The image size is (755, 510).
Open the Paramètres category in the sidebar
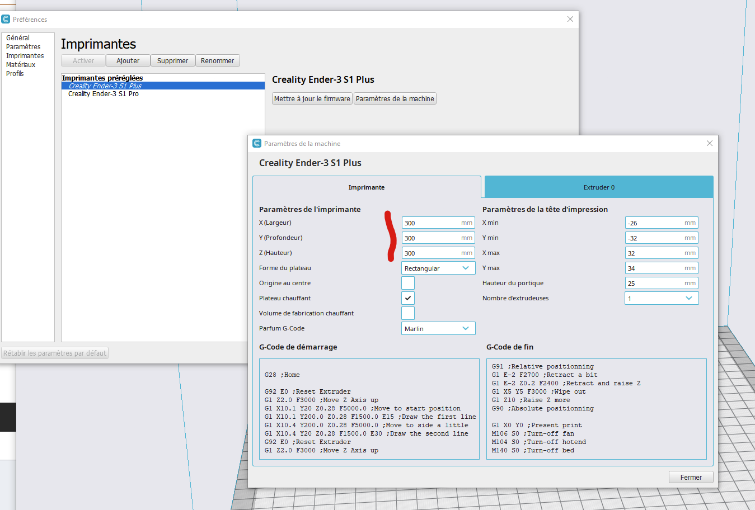tap(24, 47)
